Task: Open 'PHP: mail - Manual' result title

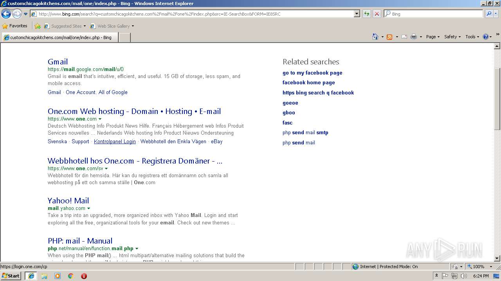Action: point(80,241)
